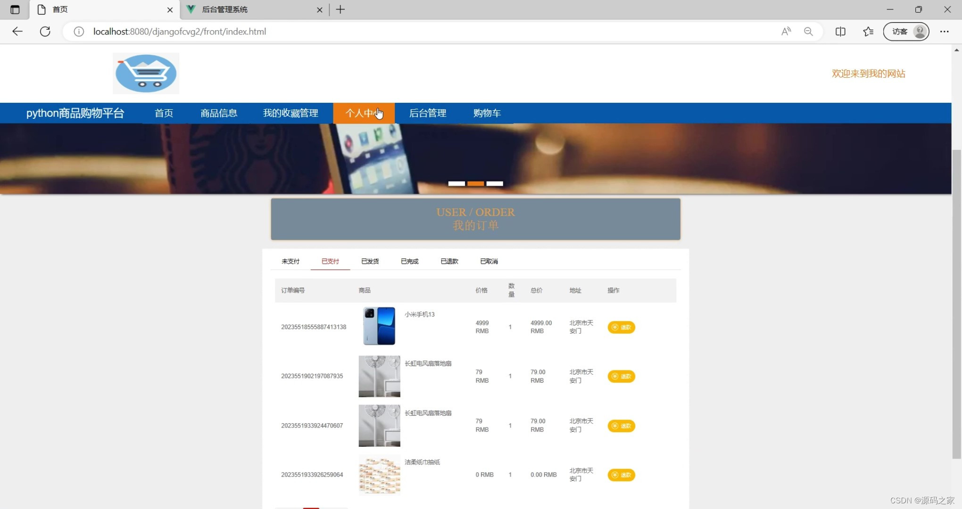
Task: Open new browser tab with plus icon
Action: [340, 9]
